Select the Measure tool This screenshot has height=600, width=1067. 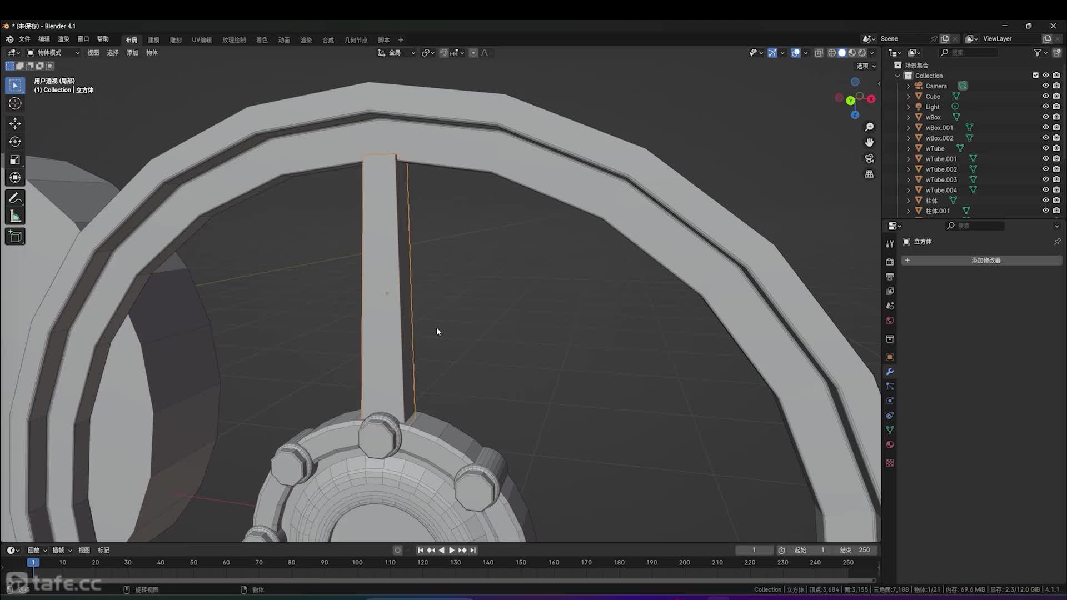pyautogui.click(x=15, y=217)
